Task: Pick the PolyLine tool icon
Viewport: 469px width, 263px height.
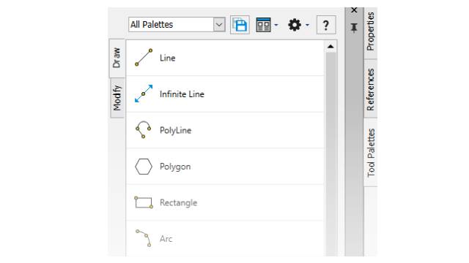Action: pos(144,130)
